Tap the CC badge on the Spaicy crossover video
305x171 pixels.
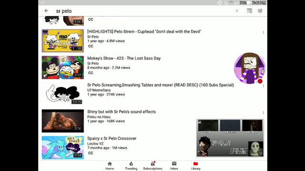click(x=91, y=153)
